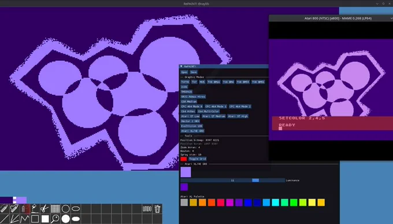This screenshot has width=393, height=224.
Task: Select CPC 464 Mode 0
Action: [x=191, y=107]
